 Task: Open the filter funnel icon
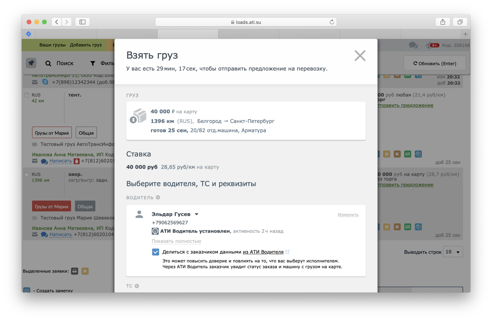click(93, 63)
